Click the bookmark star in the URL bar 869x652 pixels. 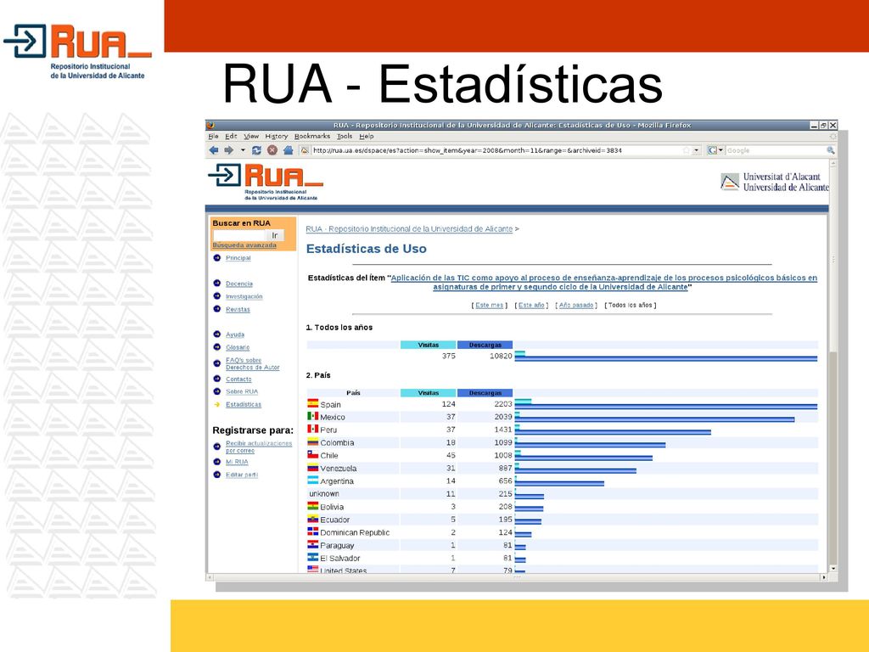[687, 150]
